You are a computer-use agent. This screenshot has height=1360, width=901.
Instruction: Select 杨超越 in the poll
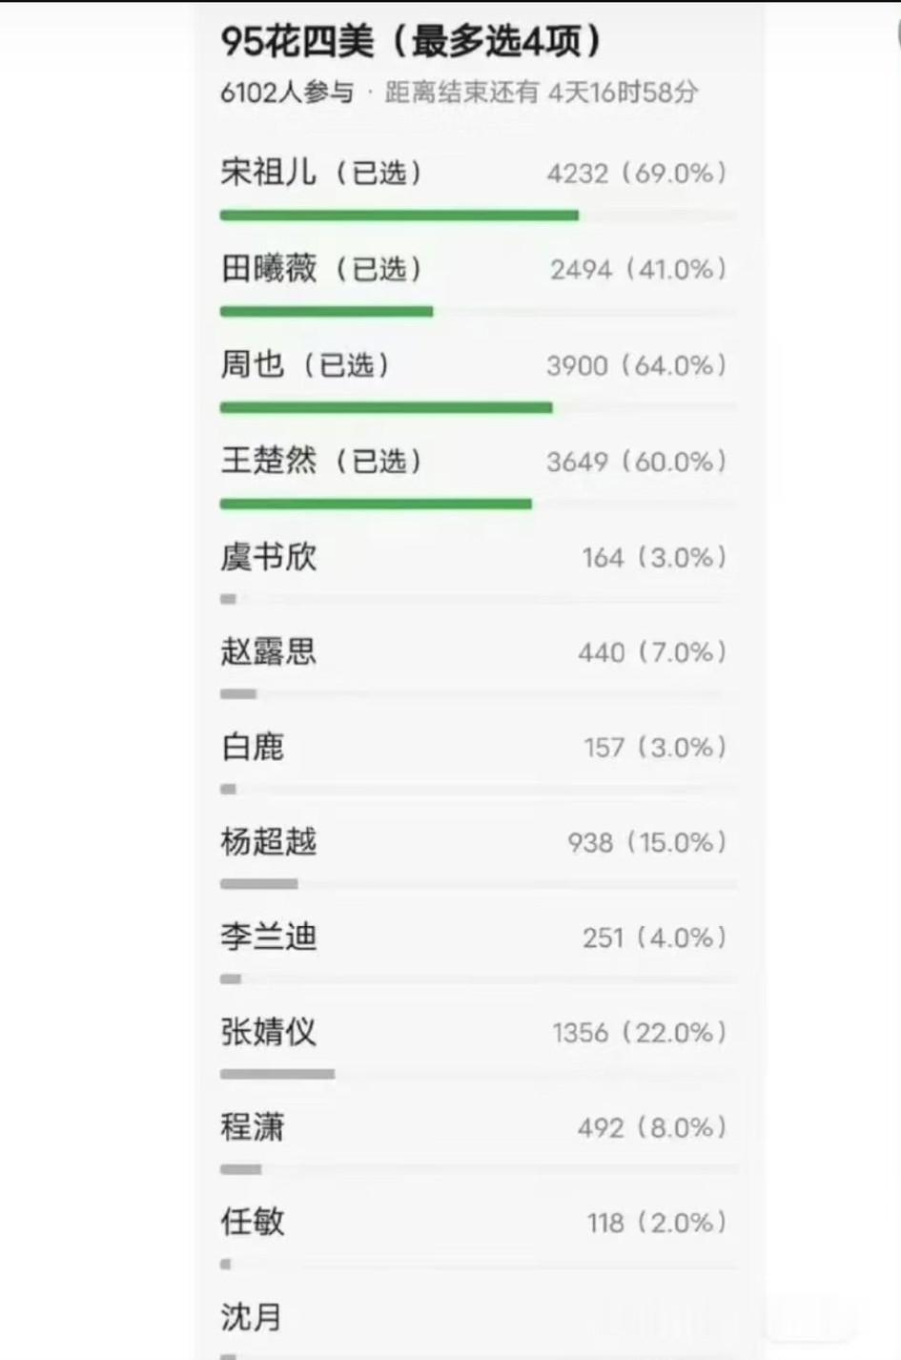[x=477, y=856]
